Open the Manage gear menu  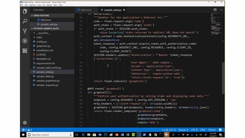click(x=25, y=123)
